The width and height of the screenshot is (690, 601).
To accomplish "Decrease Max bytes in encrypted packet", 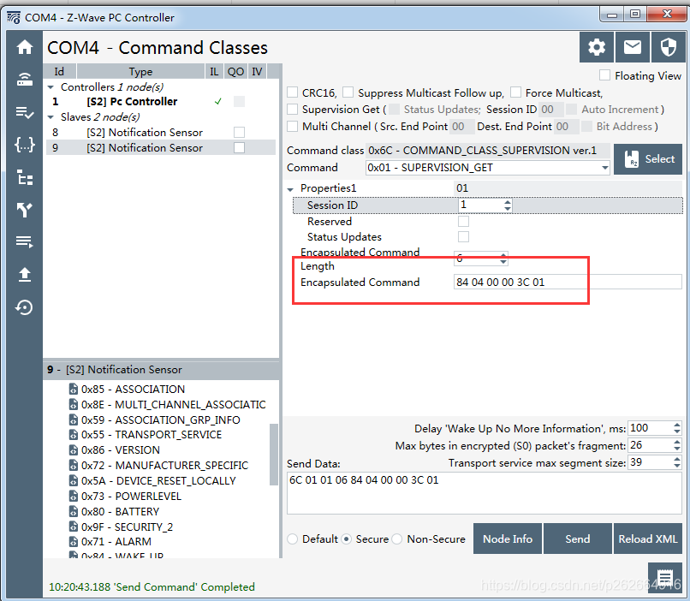I will pyautogui.click(x=677, y=449).
